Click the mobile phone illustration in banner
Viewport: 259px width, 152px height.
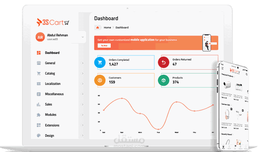coord(207,43)
